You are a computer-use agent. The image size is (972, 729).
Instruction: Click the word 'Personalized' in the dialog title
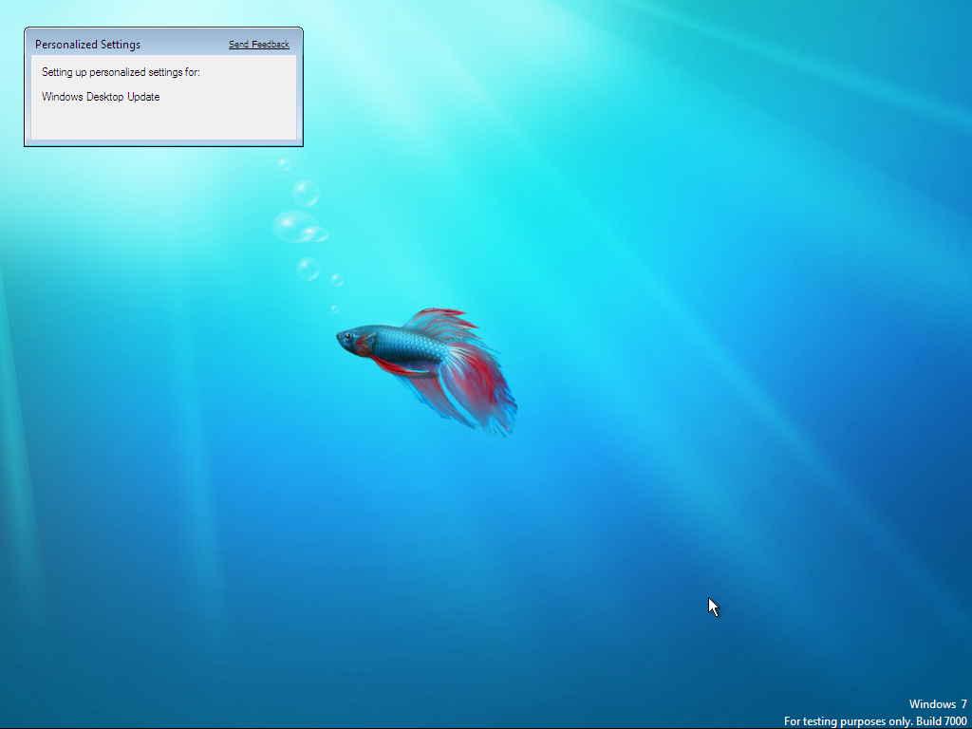click(x=66, y=45)
